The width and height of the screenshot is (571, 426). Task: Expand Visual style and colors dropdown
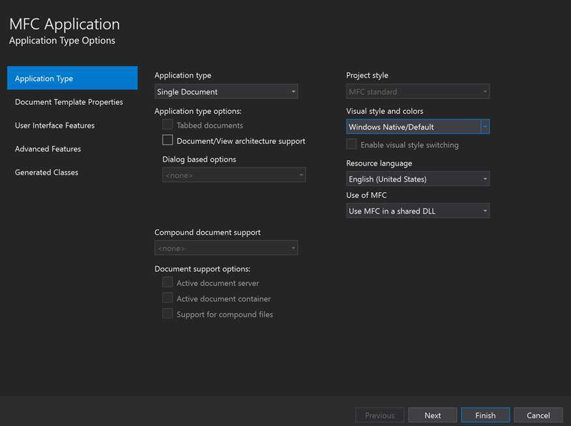[x=418, y=126]
